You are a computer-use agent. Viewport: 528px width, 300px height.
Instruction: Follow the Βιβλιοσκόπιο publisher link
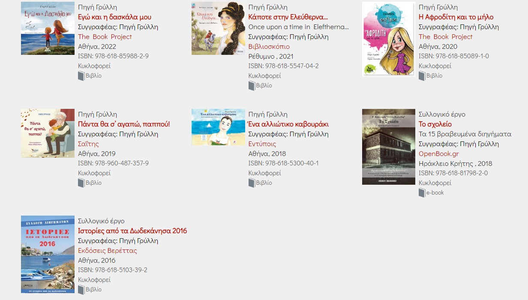269,47
